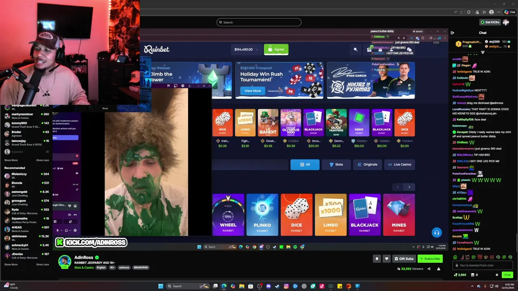The height and width of the screenshot is (291, 518).
Task: Open the Rainbet support headset button
Action: 436,232
